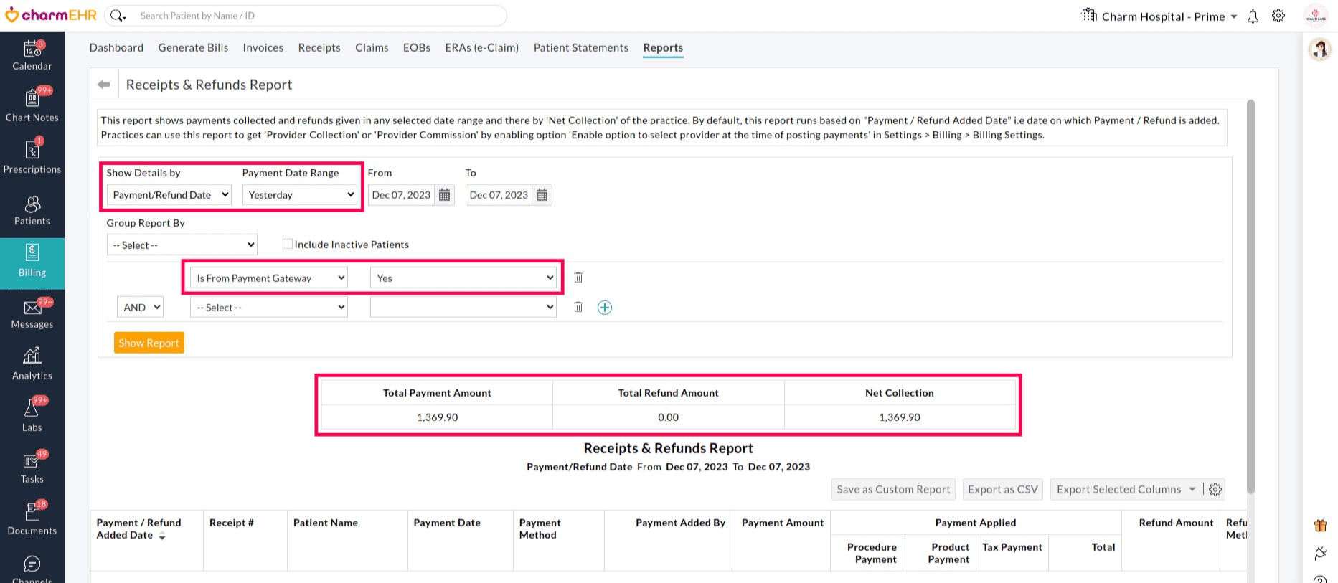Screen dimensions: 1338x583
Task: Change the AND condition operator dropdown
Action: [x=141, y=308]
